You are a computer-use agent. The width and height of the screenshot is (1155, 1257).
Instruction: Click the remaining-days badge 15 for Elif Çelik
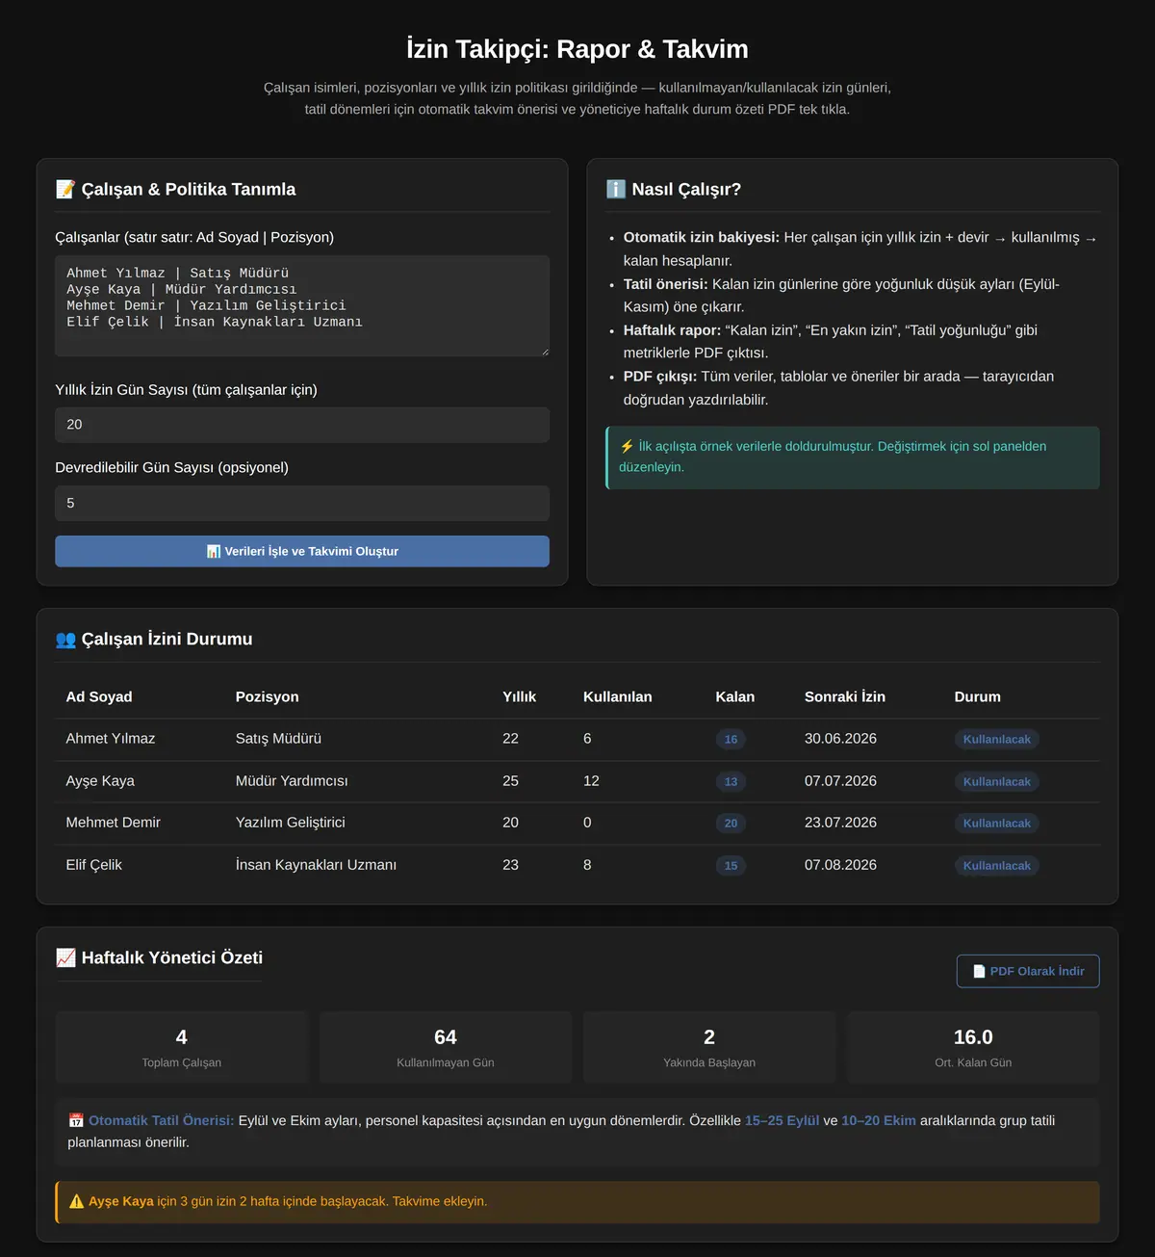pos(731,866)
